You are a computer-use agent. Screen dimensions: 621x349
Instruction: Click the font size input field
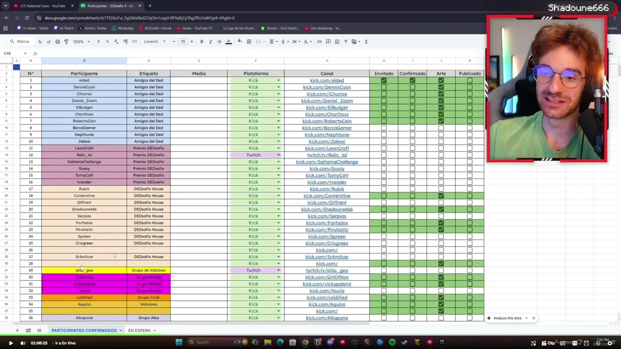(x=183, y=42)
